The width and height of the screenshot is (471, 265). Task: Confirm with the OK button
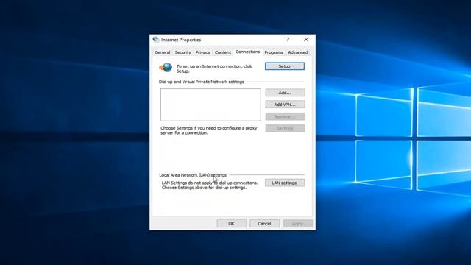(x=232, y=223)
